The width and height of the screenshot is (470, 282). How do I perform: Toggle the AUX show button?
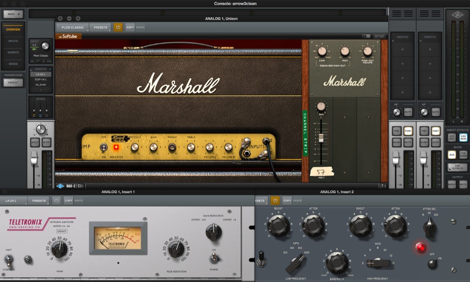coord(452,155)
